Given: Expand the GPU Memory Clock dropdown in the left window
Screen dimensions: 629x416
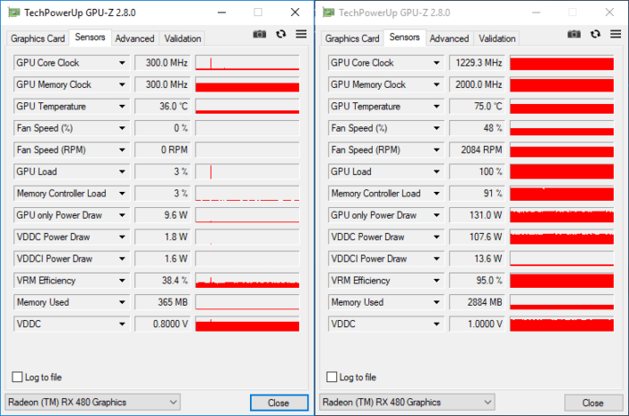Looking at the screenshot, I should tap(122, 85).
